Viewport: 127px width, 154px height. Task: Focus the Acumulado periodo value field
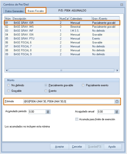[x=37, y=112]
